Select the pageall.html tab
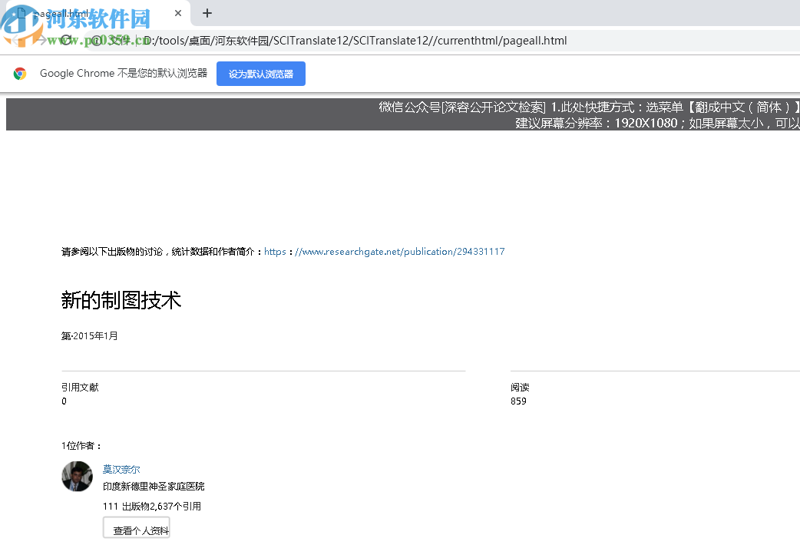Image resolution: width=800 pixels, height=558 pixels. click(x=97, y=13)
